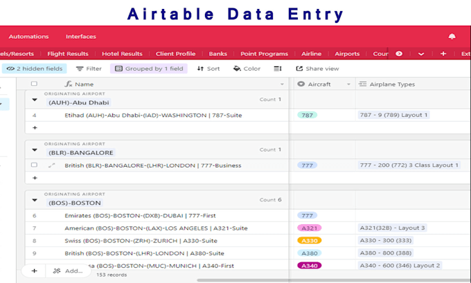The width and height of the screenshot is (471, 283).
Task: Open the Interfaces tab
Action: (x=81, y=37)
